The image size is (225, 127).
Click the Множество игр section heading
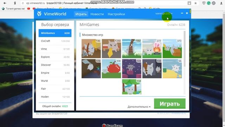(92, 35)
